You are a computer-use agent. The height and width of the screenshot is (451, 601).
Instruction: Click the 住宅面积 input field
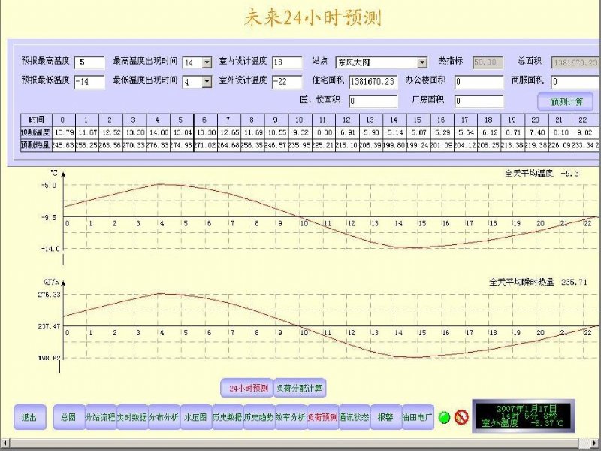[x=373, y=82]
